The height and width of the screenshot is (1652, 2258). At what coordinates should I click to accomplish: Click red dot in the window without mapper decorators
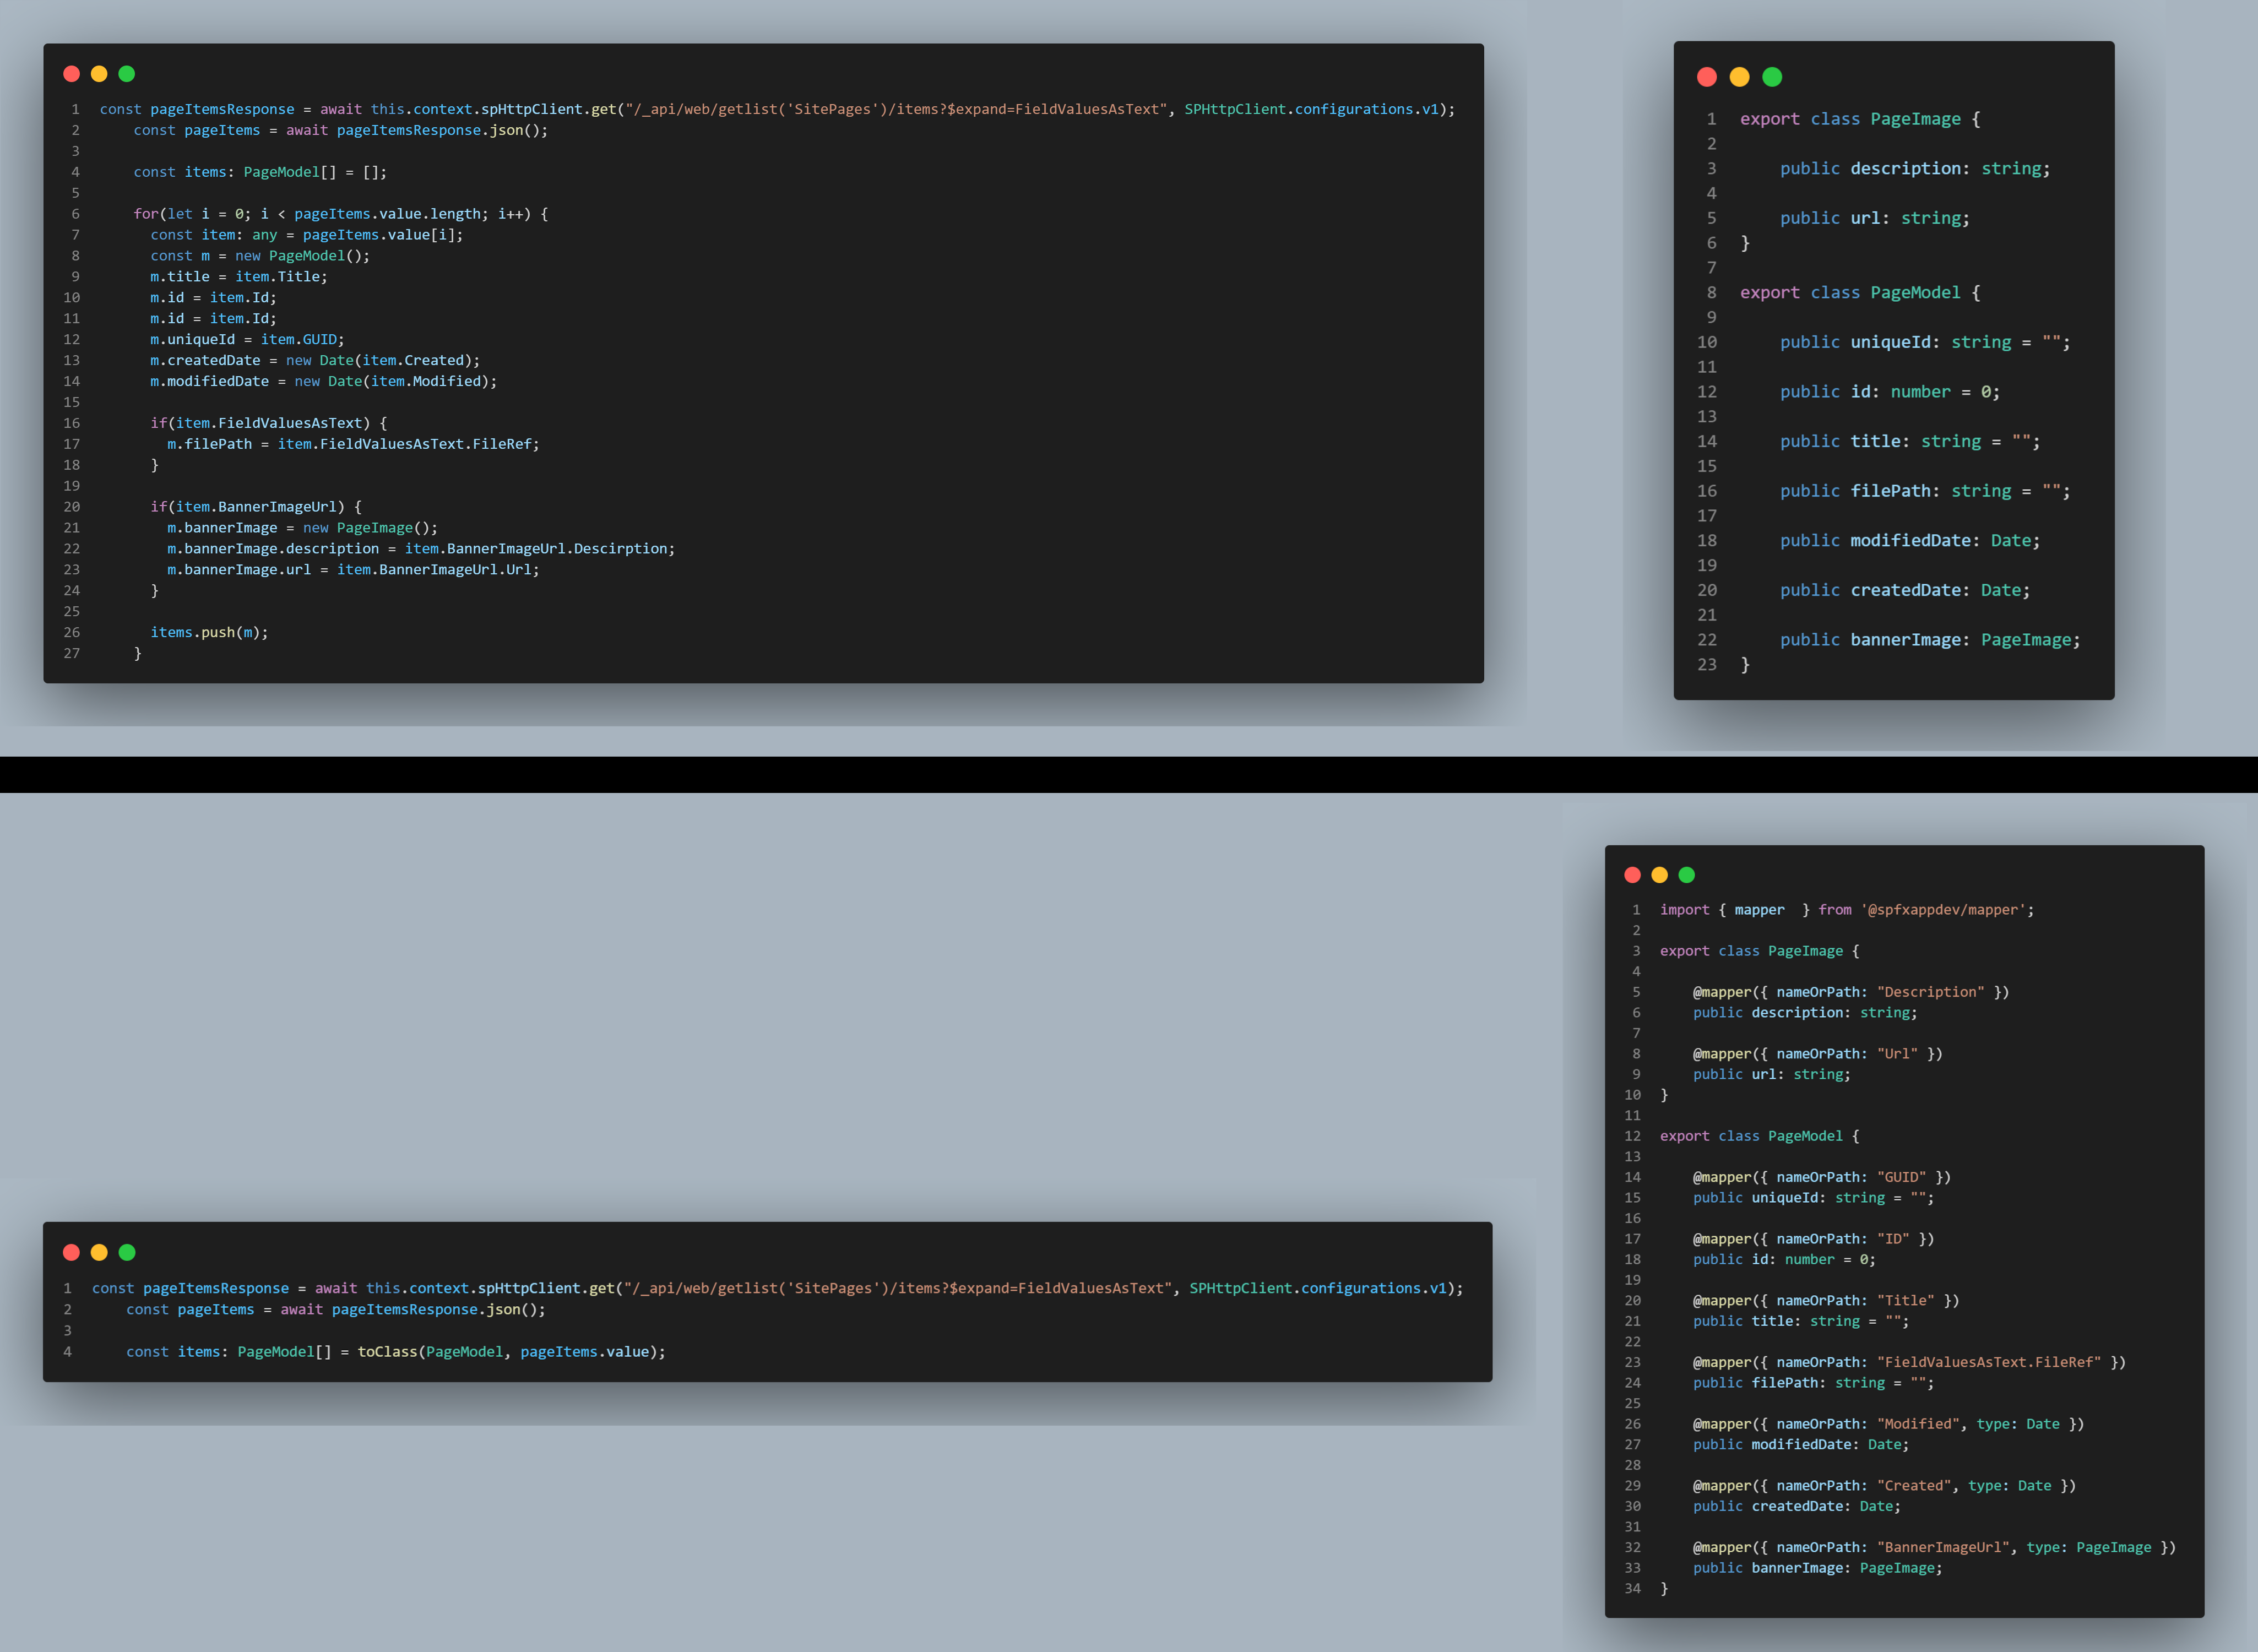[x=1707, y=77]
